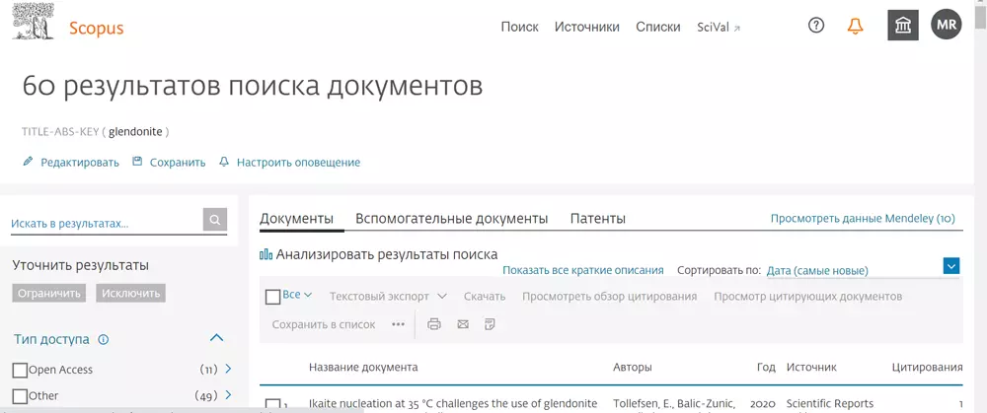Image resolution: width=987 pixels, height=413 pixels.
Task: Check the Other access filter
Action: (20, 396)
